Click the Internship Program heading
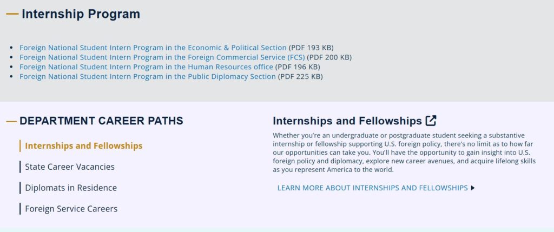 [x=81, y=15]
